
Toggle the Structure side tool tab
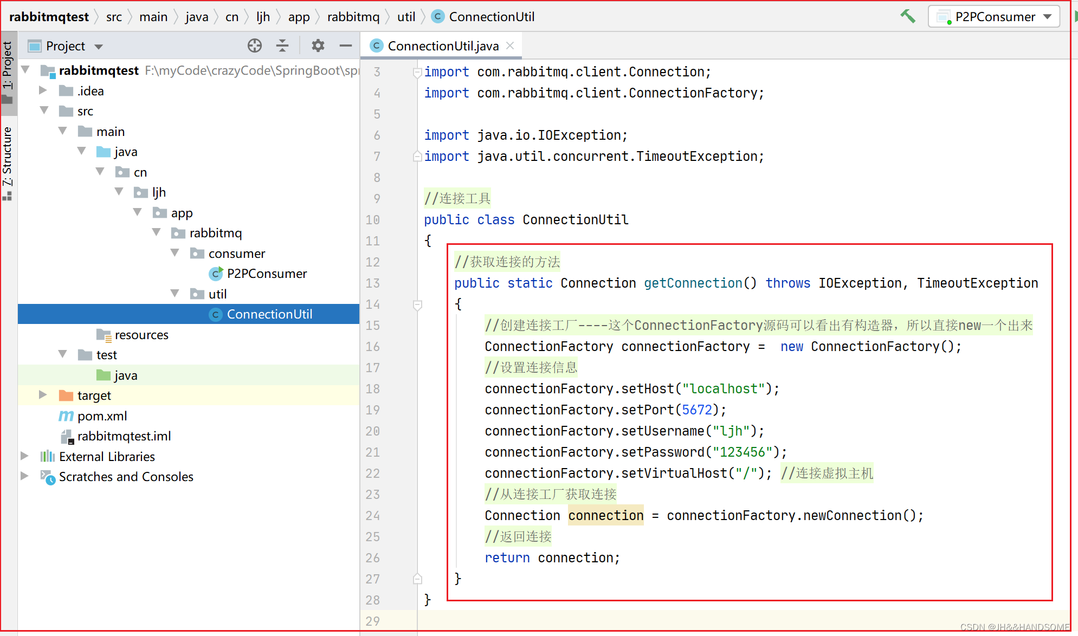(8, 164)
